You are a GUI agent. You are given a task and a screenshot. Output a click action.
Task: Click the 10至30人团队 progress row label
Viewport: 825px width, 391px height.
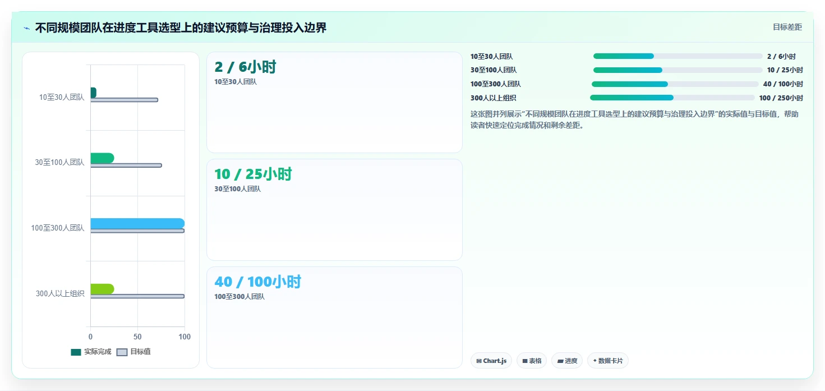491,56
